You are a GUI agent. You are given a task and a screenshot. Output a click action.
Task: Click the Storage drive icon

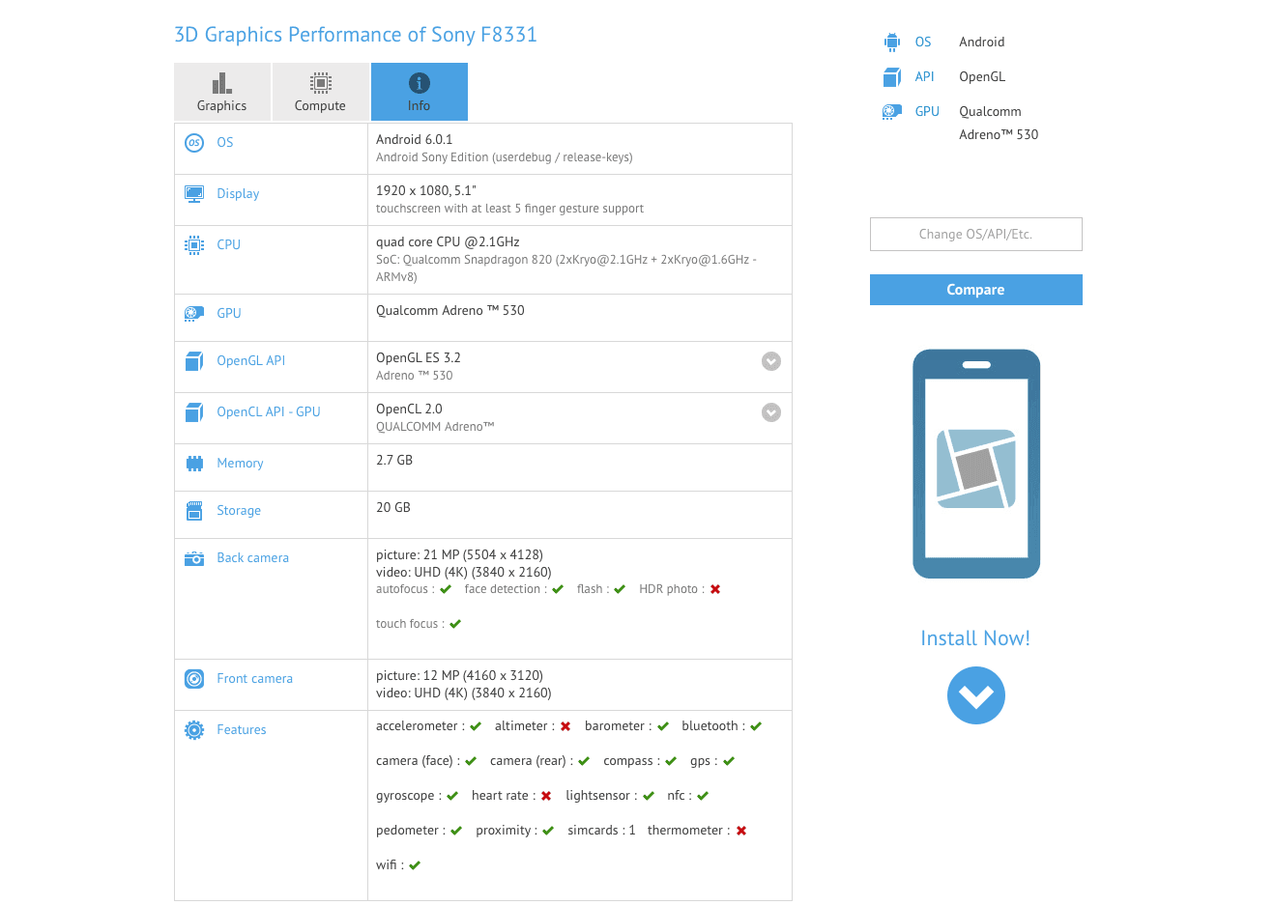(194, 511)
